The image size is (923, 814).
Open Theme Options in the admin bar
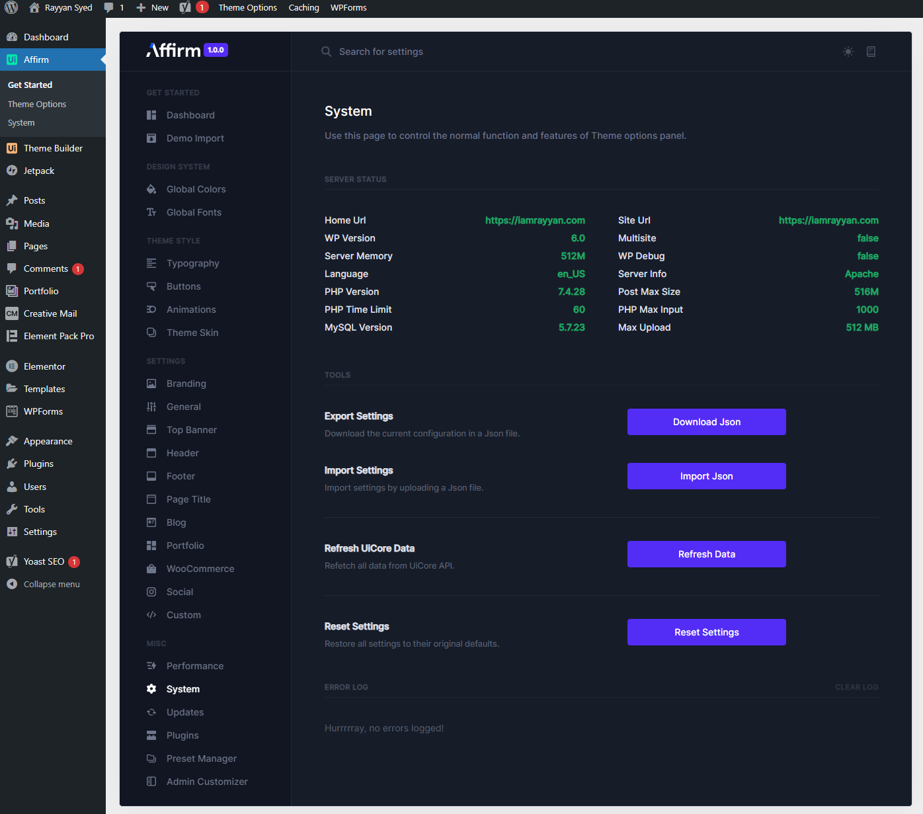(248, 8)
